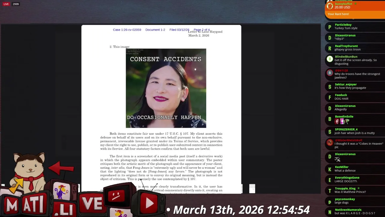The width and height of the screenshot is (385, 217).
Task: Click the "Page 2 of 4" header text
Action: click(x=202, y=30)
